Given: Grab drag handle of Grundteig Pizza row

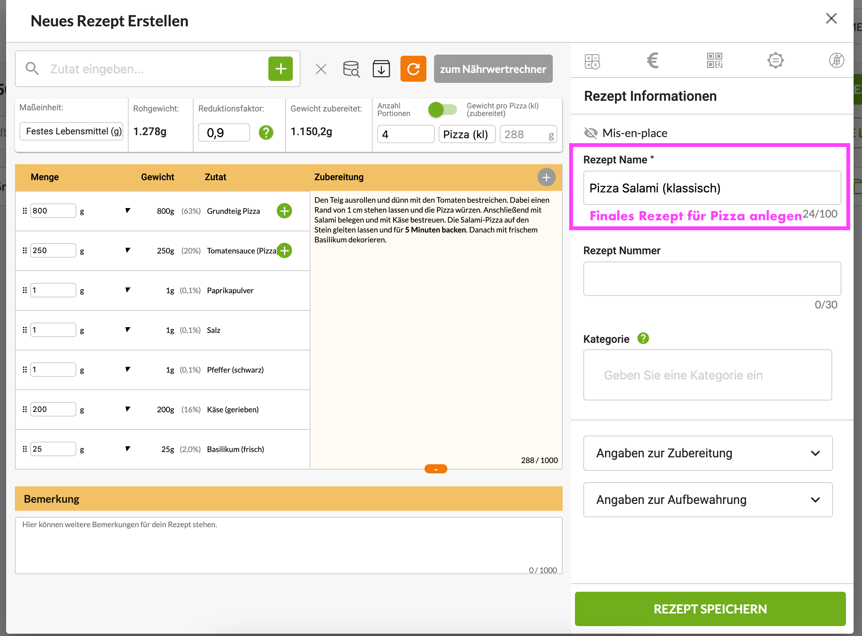Looking at the screenshot, I should [25, 211].
